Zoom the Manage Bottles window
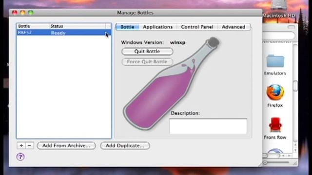The width and height of the screenshot is (312, 175). click(x=31, y=13)
